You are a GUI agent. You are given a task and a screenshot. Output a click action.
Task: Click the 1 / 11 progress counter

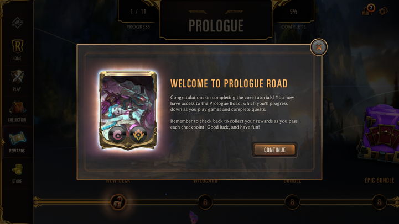pyautogui.click(x=138, y=12)
